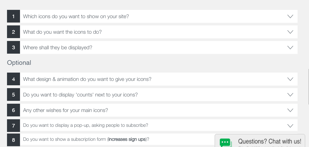Expand chevron for 'Any other wishes' row
This screenshot has height=147, width=309.
click(x=290, y=110)
